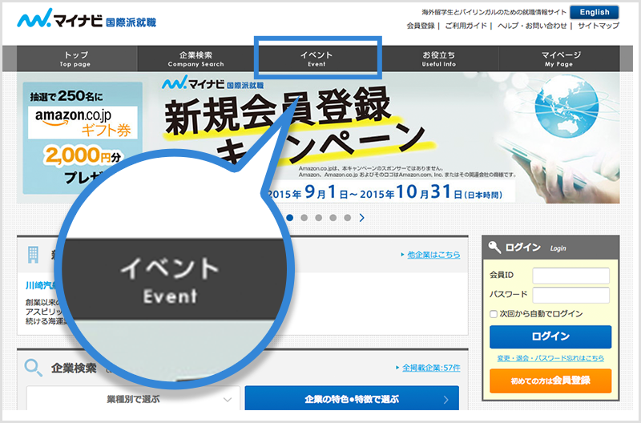Go to トップ Top page tab
The height and width of the screenshot is (423, 641).
pyautogui.click(x=76, y=58)
